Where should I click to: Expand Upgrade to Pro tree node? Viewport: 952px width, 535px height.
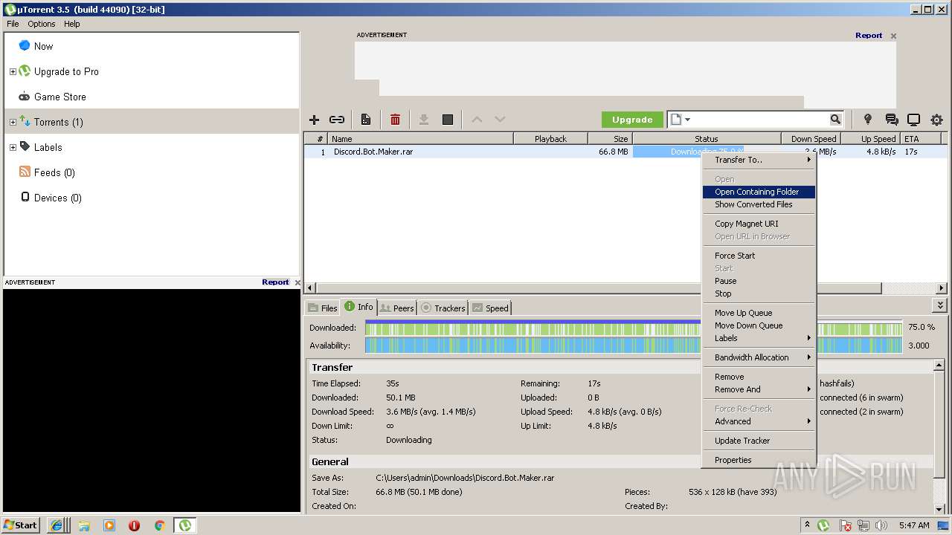click(x=13, y=71)
